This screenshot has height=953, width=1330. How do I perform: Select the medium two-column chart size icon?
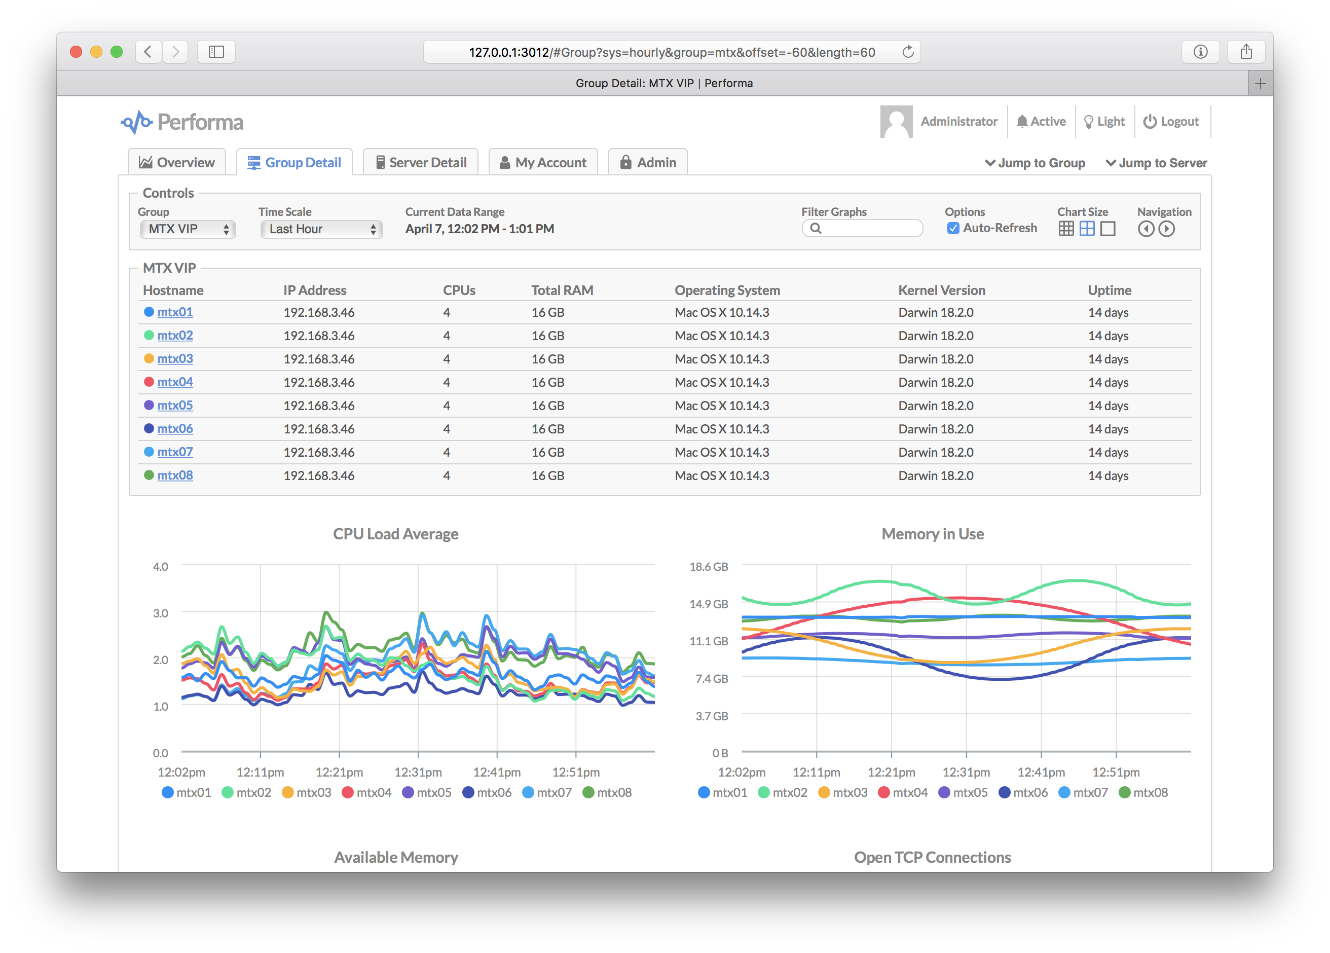coord(1087,229)
